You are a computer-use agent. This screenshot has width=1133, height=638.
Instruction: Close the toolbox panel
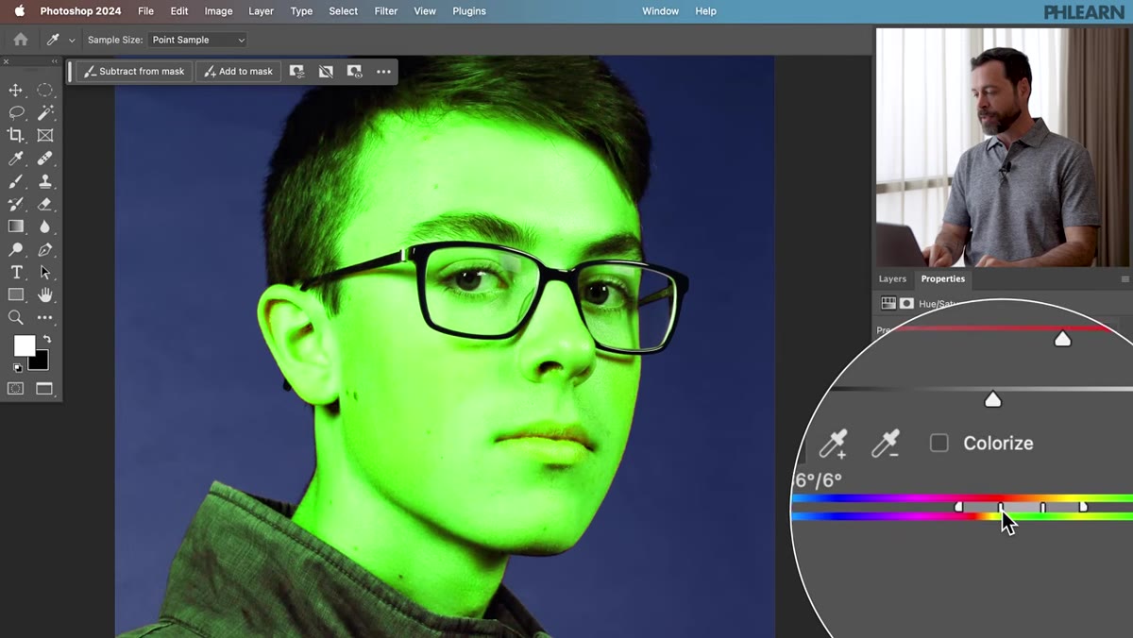tap(7, 61)
